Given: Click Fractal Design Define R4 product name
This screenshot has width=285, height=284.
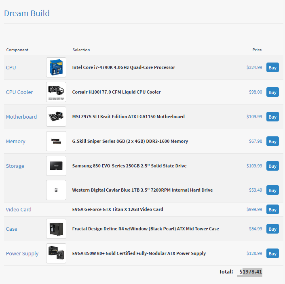Looking at the screenshot, I should point(146,229).
